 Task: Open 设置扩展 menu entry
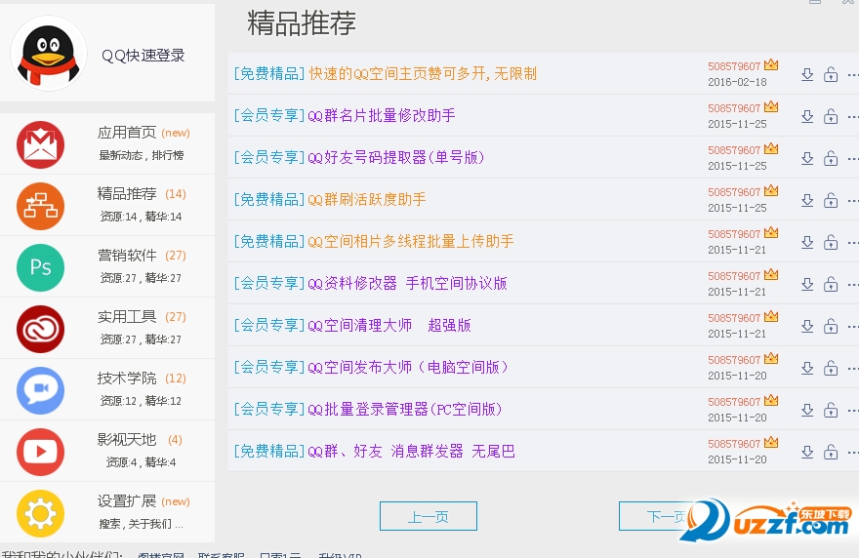(127, 501)
